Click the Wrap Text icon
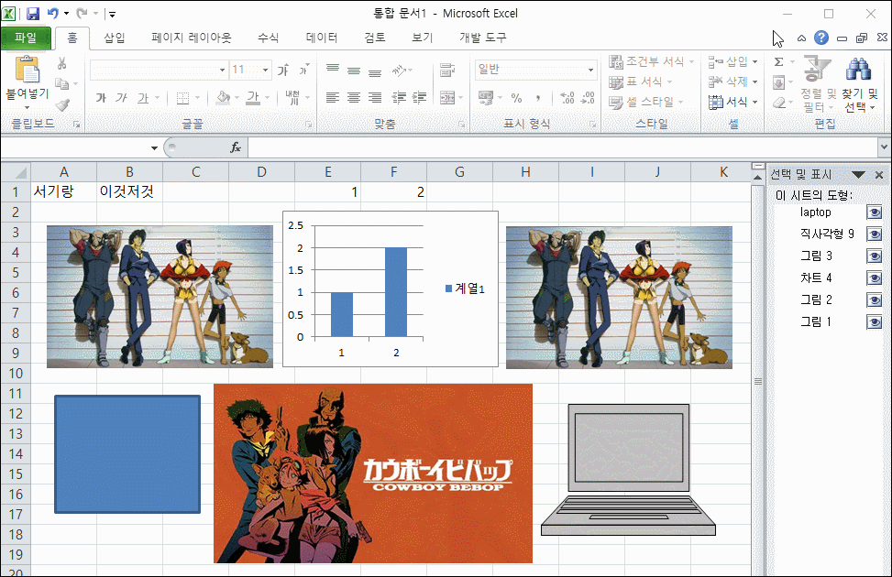 point(447,70)
